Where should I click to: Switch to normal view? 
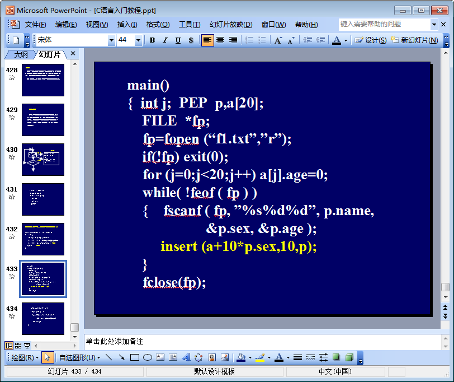(x=10, y=346)
